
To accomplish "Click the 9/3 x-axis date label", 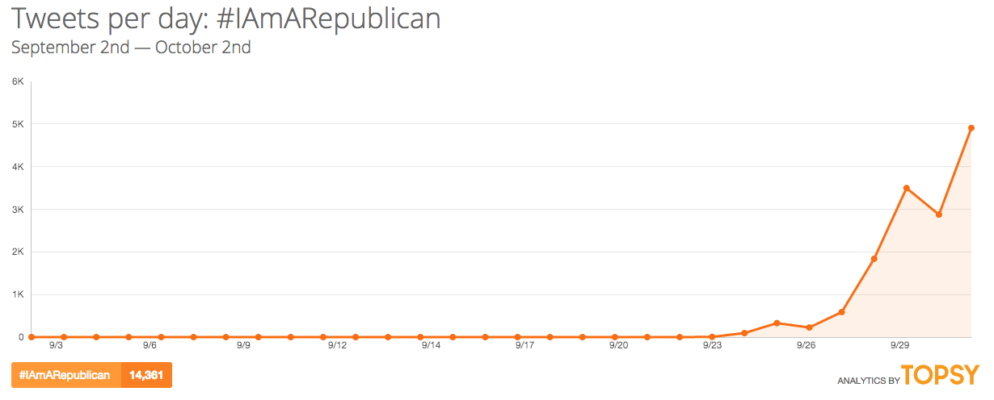I will (57, 345).
